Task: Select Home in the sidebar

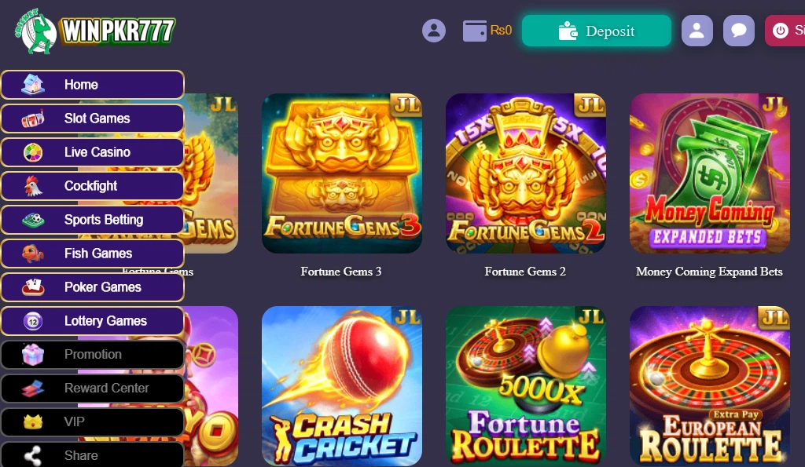Action: click(93, 85)
